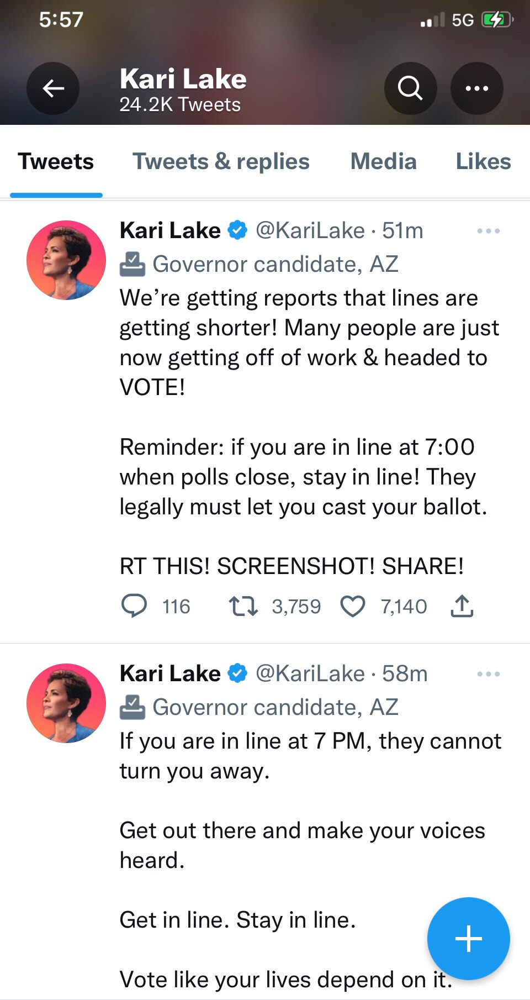Open Kari Lake's profile picture on the 58m tweet
530x1000 pixels.
(x=65, y=703)
